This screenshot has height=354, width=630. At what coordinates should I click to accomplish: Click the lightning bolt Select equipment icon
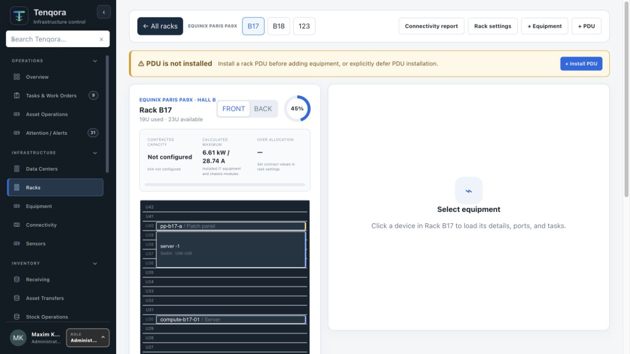pos(469,190)
